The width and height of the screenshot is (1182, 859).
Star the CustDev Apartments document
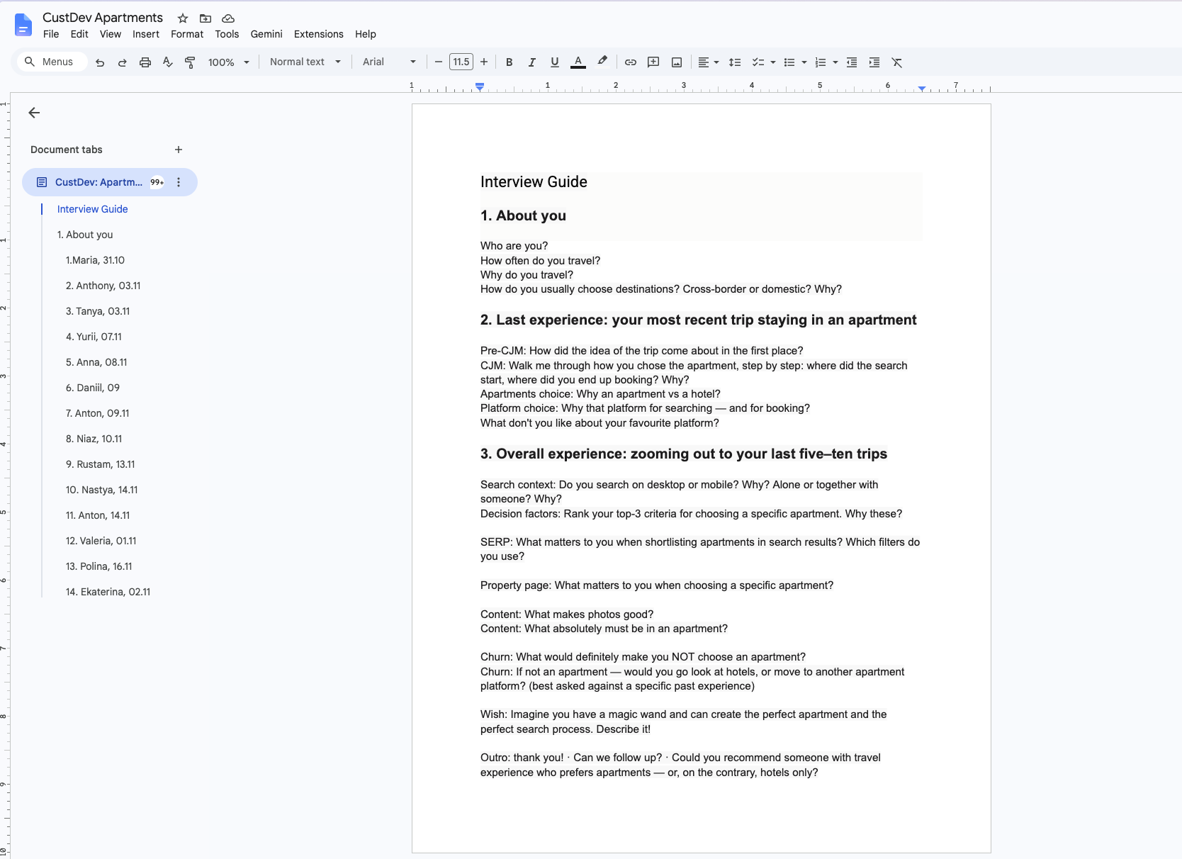(183, 18)
